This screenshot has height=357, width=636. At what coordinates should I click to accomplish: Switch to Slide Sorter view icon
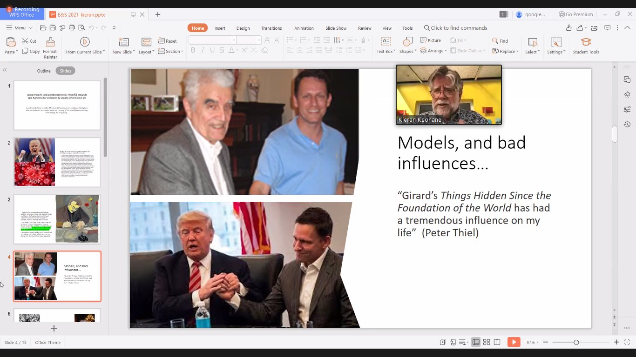487,342
